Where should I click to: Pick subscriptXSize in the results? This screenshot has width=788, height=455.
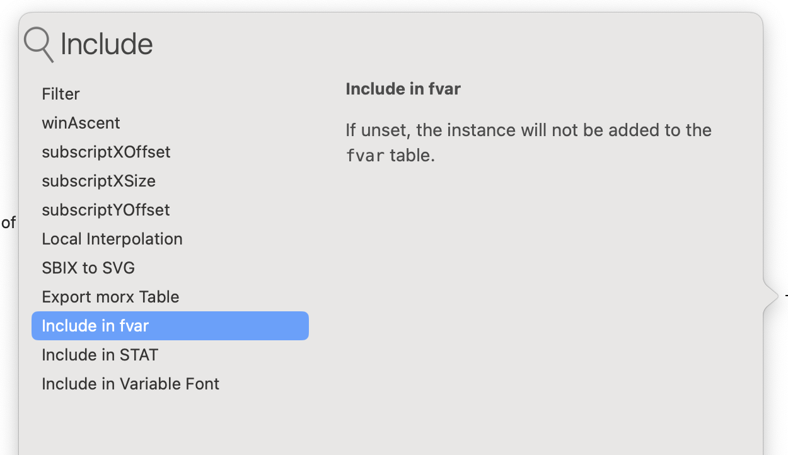98,181
